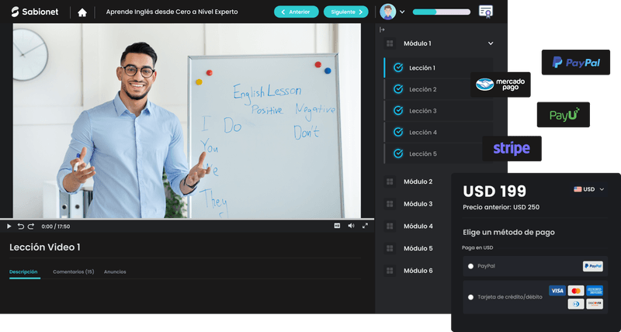Go to next lesson with Siguiente
Image resolution: width=621 pixels, height=332 pixels.
345,12
